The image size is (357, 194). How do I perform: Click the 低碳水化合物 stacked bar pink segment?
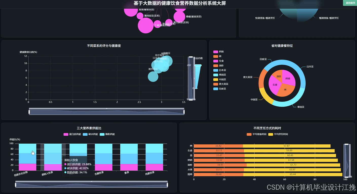[28, 167]
